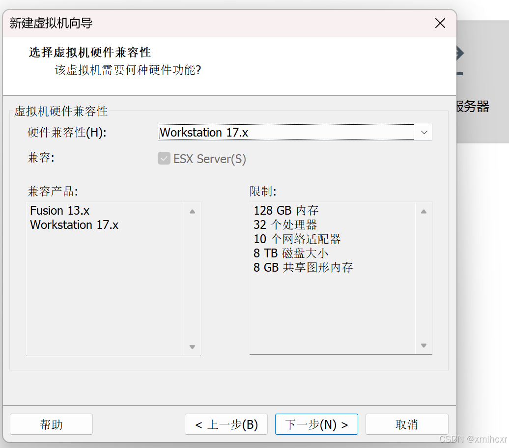The width and height of the screenshot is (509, 448).
Task: Select Fusion 13.x in 兼容产品 list
Action: tap(60, 210)
